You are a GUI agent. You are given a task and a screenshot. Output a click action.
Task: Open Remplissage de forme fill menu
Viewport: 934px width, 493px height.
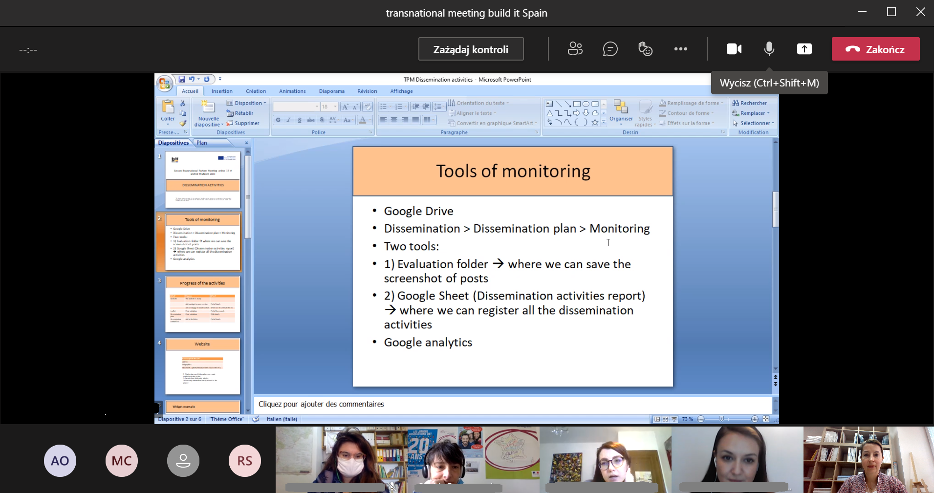[692, 103]
